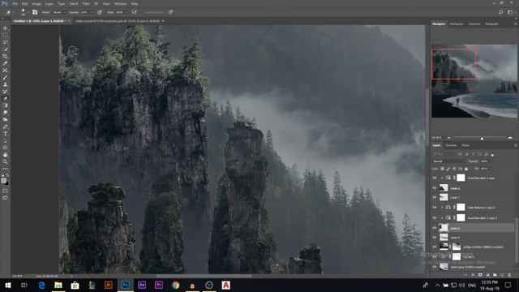Open the Opacity slider dropdown in the options bar
The height and width of the screenshot is (292, 519).
click(92, 12)
